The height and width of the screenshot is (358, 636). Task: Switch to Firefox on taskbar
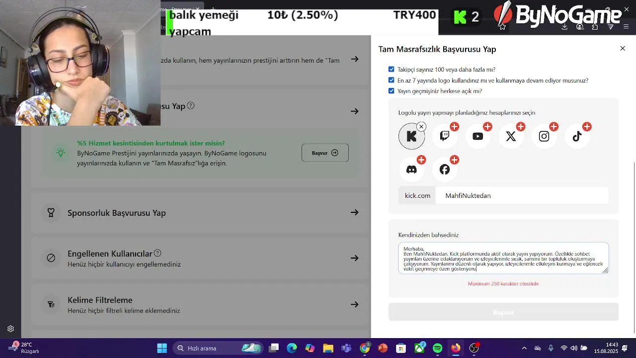[x=456, y=348]
